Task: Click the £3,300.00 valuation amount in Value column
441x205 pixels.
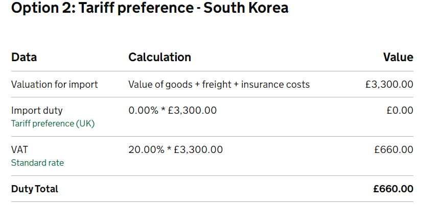Action: [389, 84]
